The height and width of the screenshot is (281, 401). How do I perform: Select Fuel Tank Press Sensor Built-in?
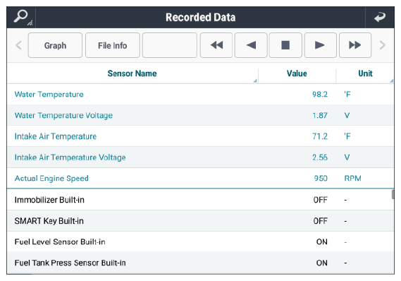click(x=200, y=263)
